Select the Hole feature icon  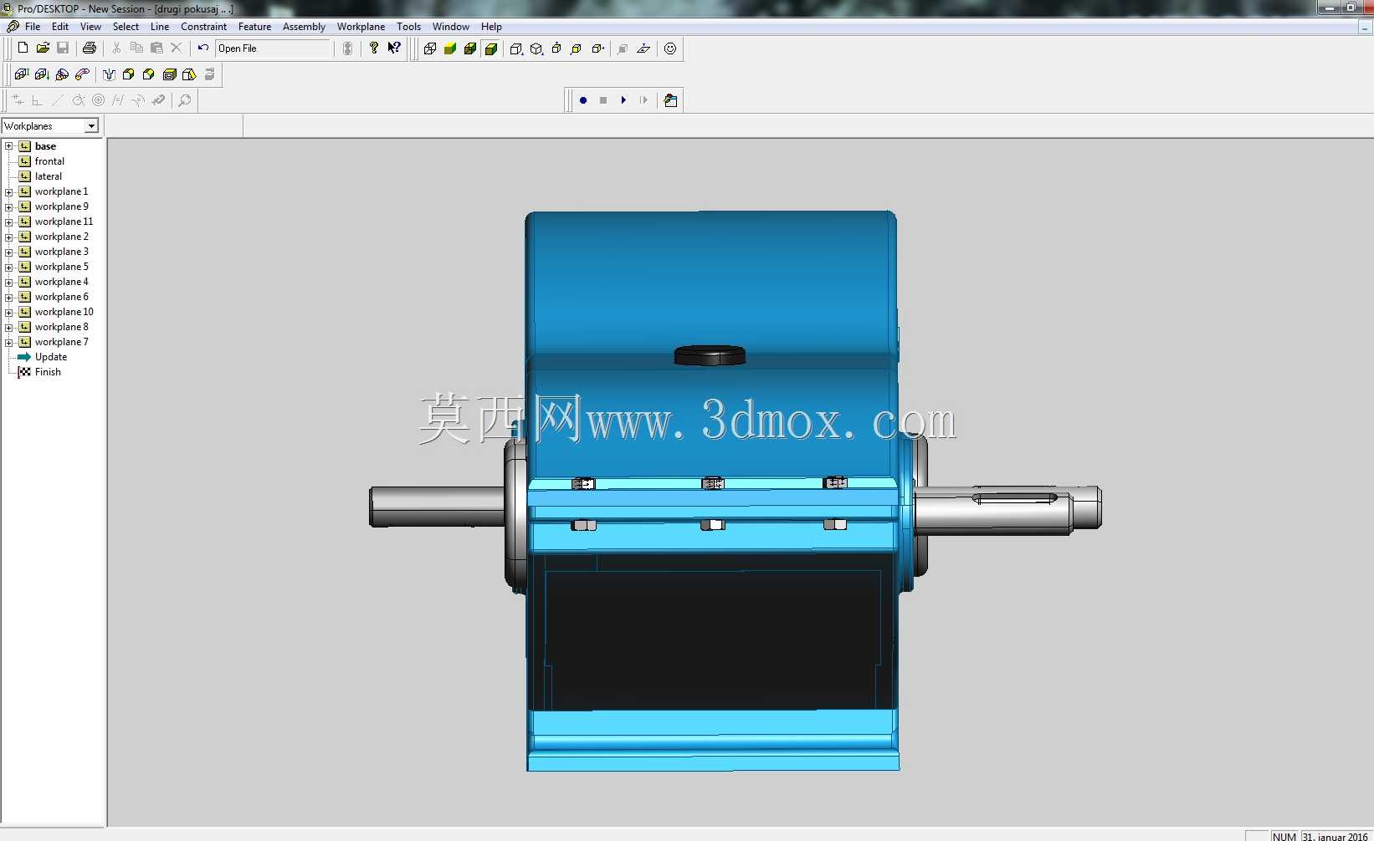pos(109,74)
